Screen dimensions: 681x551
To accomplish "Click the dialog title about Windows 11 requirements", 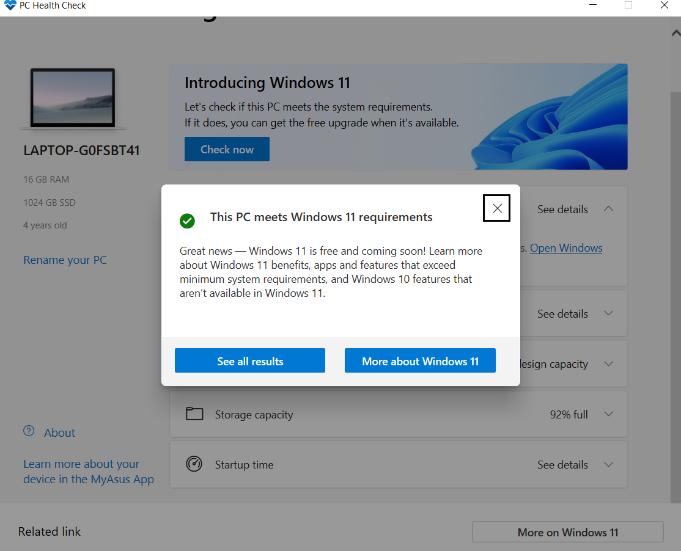I will pyautogui.click(x=322, y=217).
